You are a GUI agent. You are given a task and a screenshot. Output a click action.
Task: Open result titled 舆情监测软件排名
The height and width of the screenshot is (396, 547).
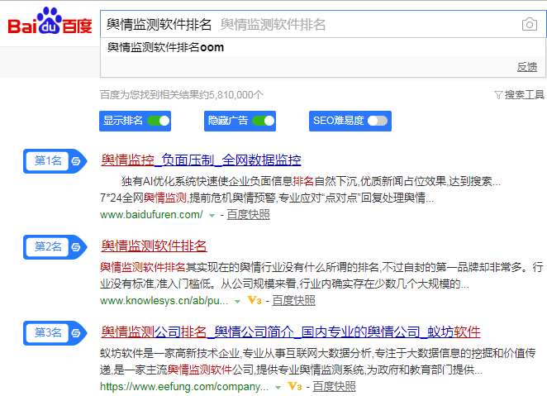154,246
